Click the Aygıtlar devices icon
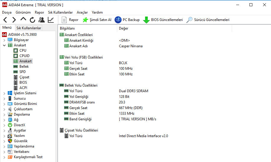Viewport: 271px width, 162px height. (x=10, y=130)
